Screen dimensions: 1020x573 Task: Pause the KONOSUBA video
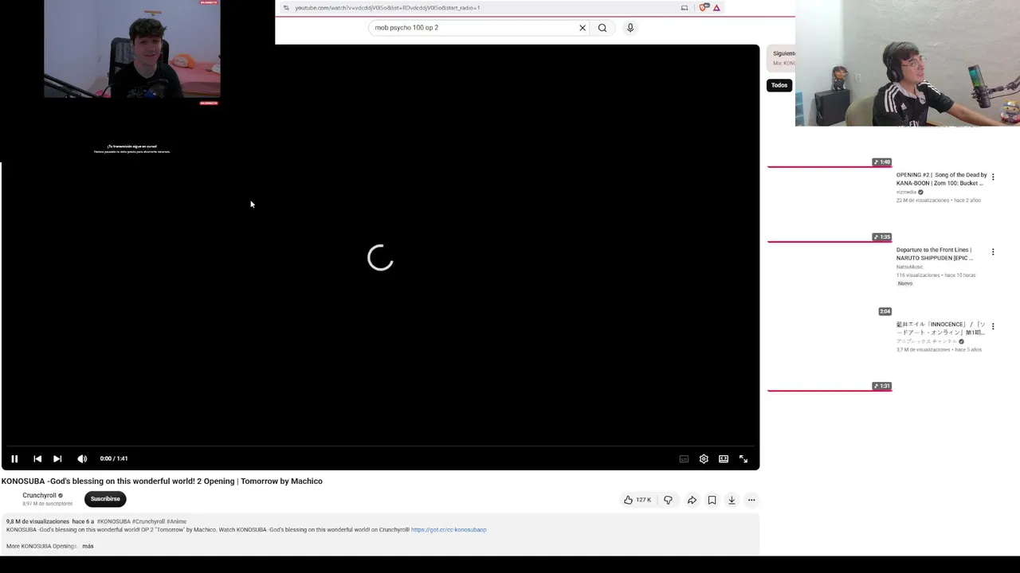[14, 458]
